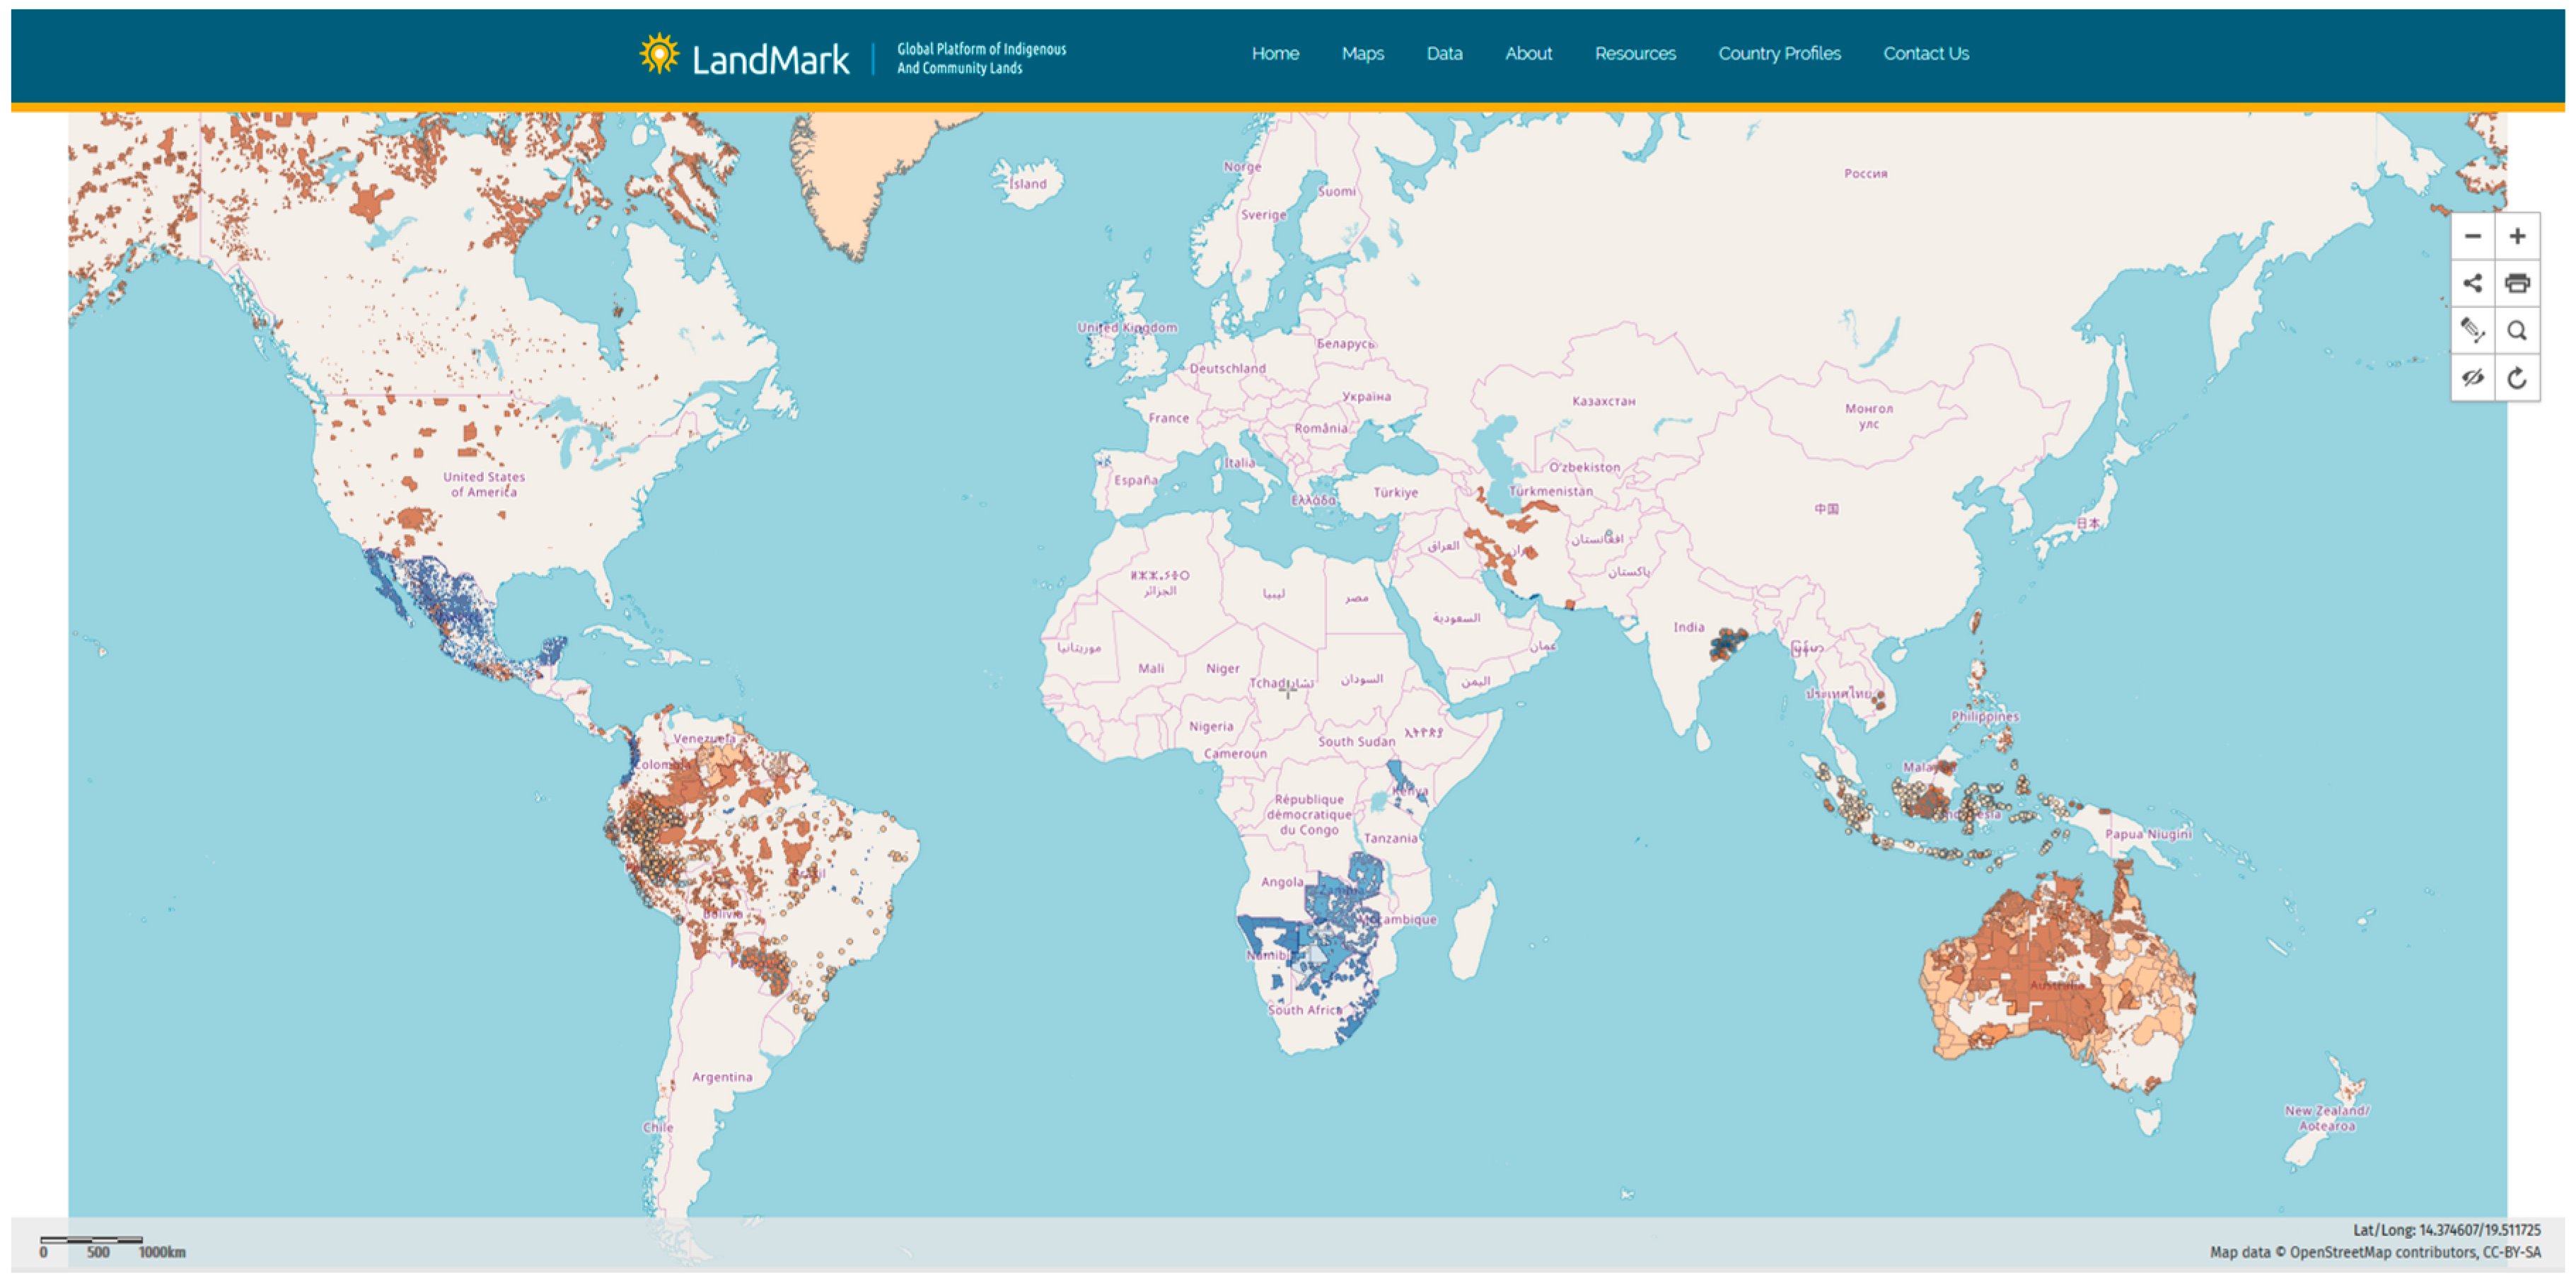The width and height of the screenshot is (2576, 1286).
Task: Open the Resources navigation dropdown
Action: 1635,53
